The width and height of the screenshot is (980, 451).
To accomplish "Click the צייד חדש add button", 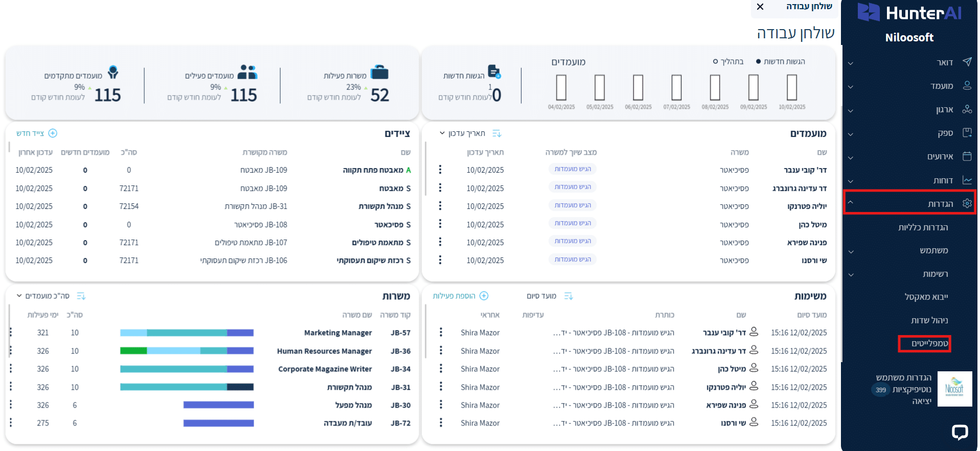I will [x=53, y=133].
